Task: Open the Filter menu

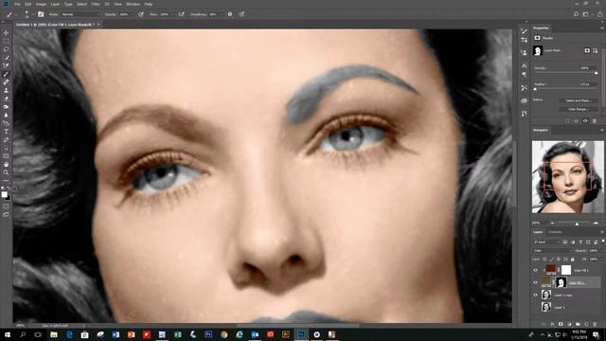Action: point(96,4)
